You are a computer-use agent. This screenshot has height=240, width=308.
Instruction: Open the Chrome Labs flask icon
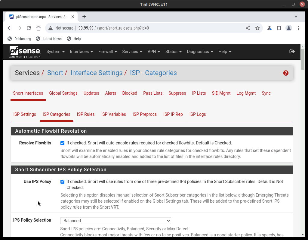click(x=269, y=28)
